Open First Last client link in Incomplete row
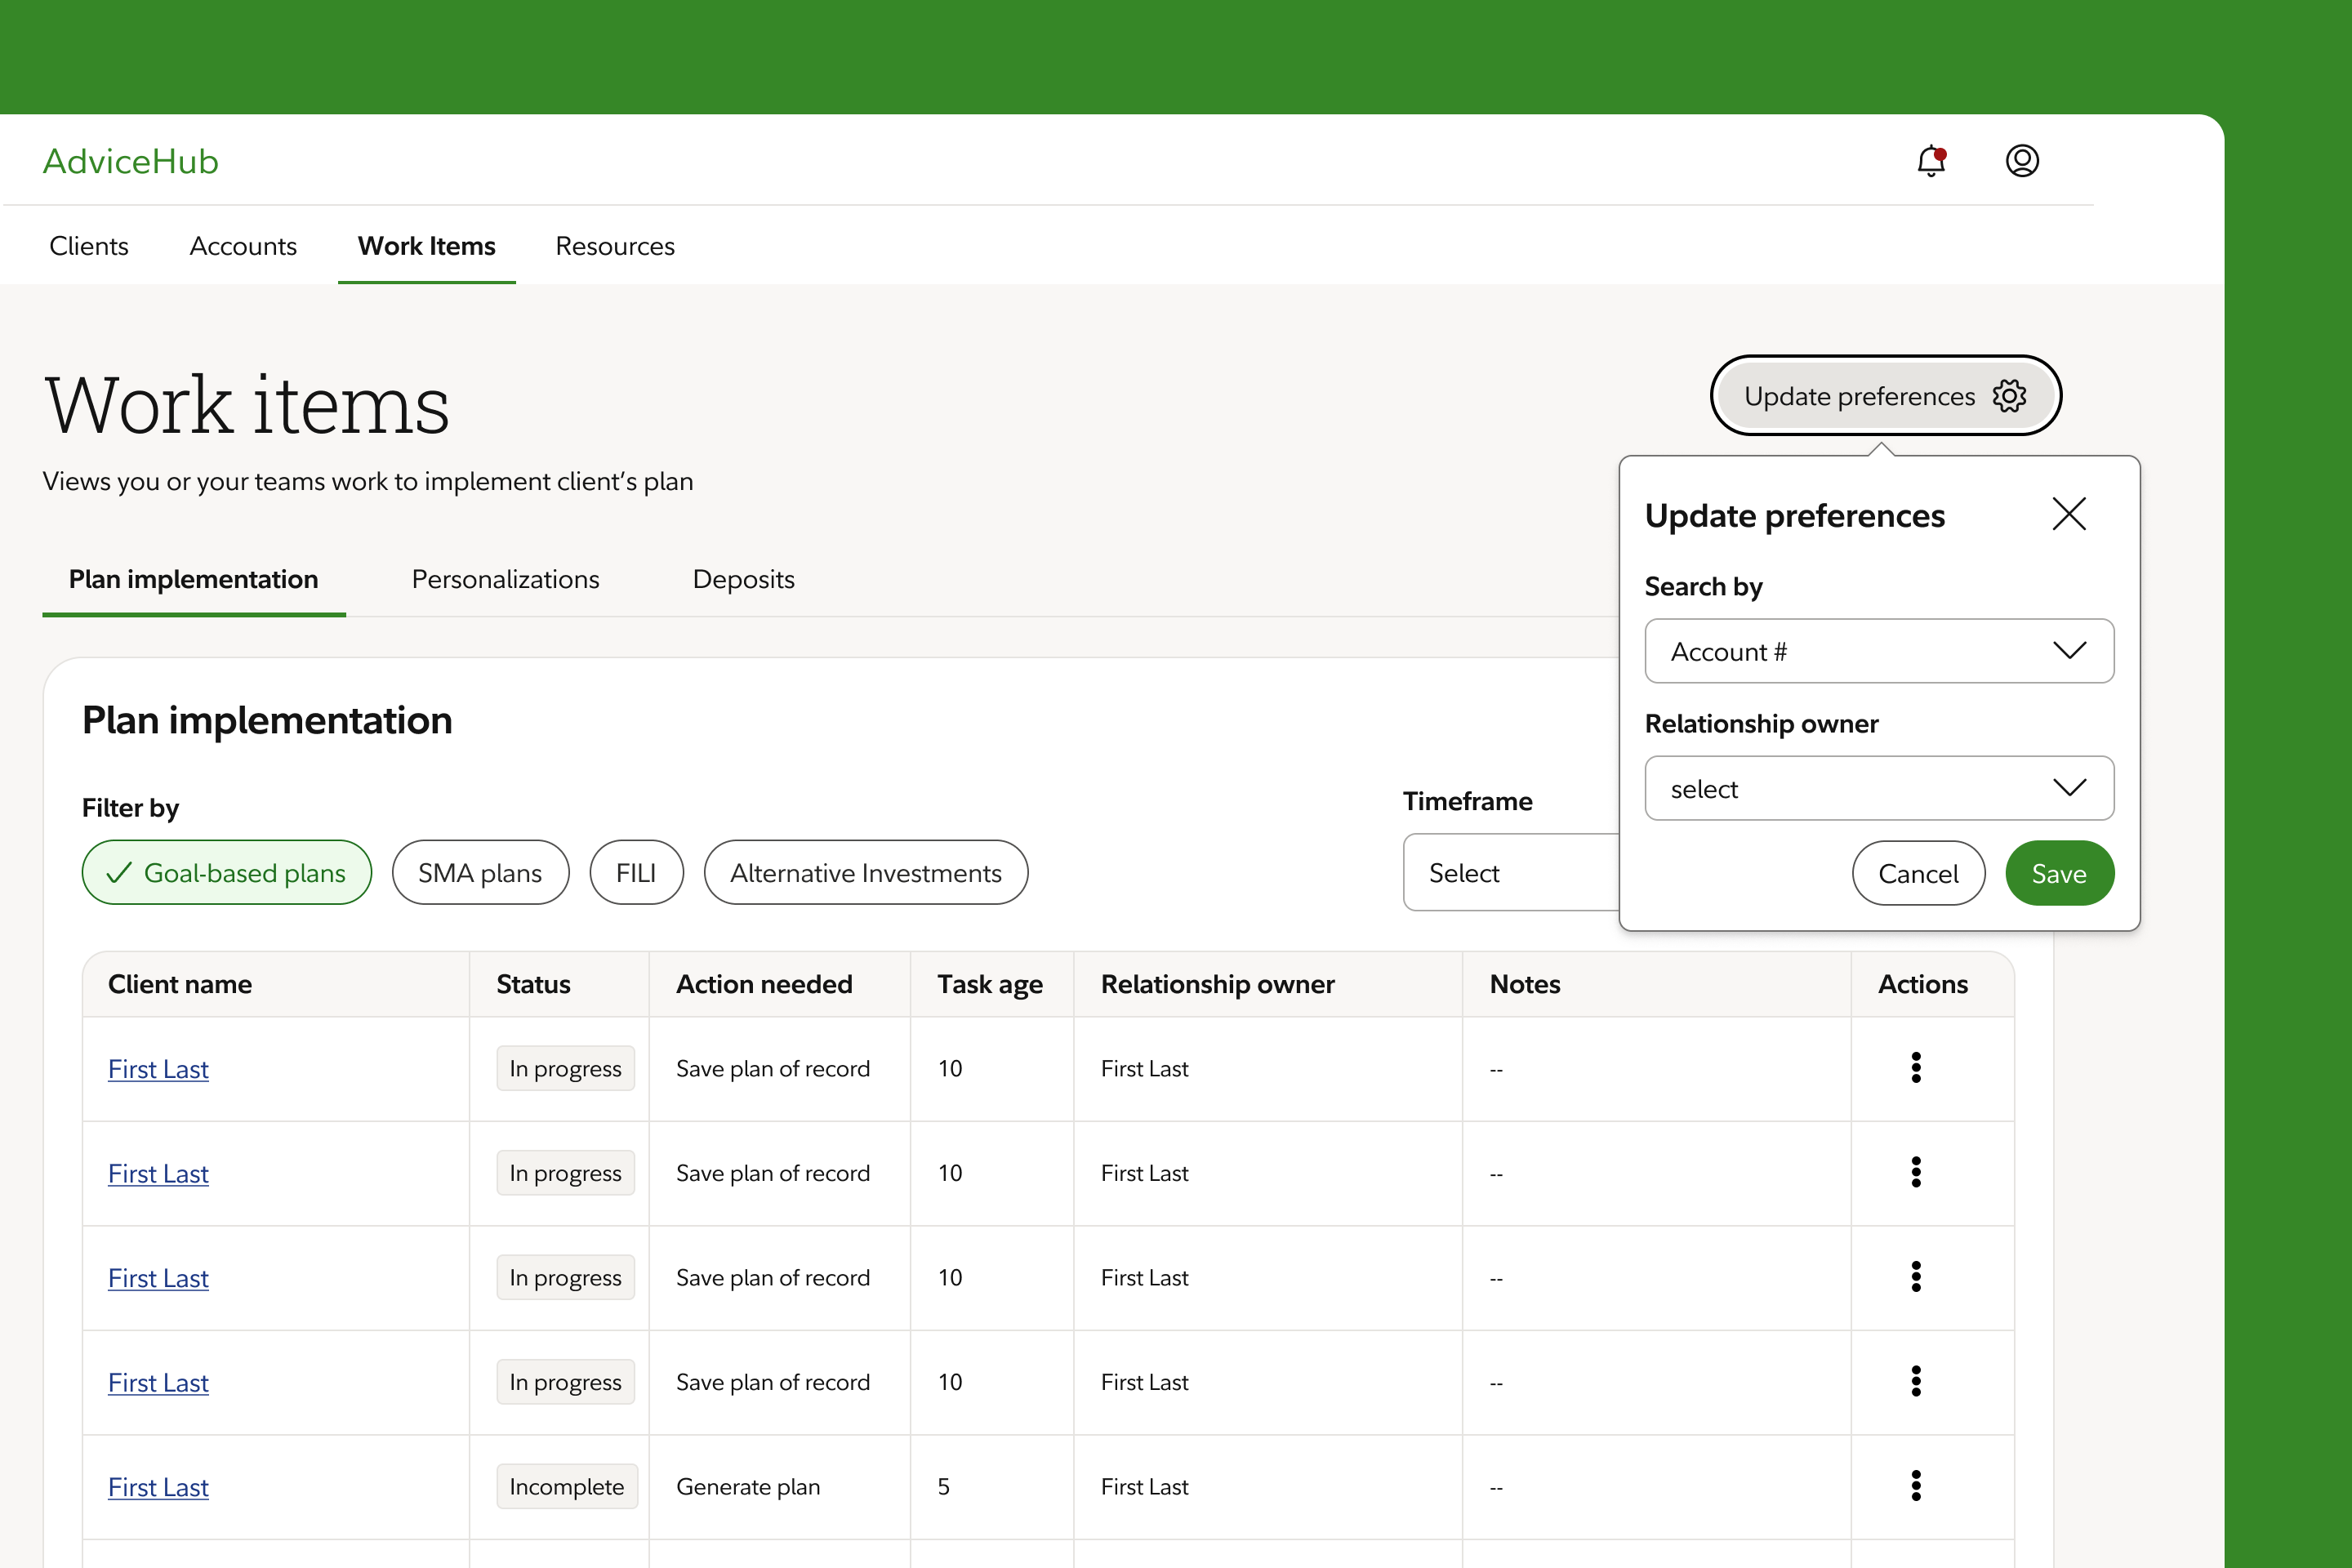This screenshot has width=2352, height=1568. 158,1487
